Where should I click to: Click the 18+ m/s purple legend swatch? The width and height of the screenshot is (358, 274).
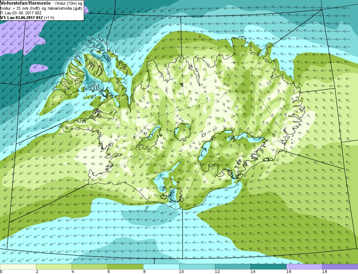coord(340,267)
